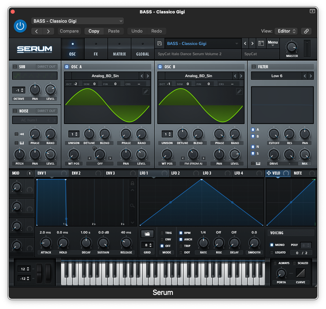Enable the FILTER section

point(254,67)
